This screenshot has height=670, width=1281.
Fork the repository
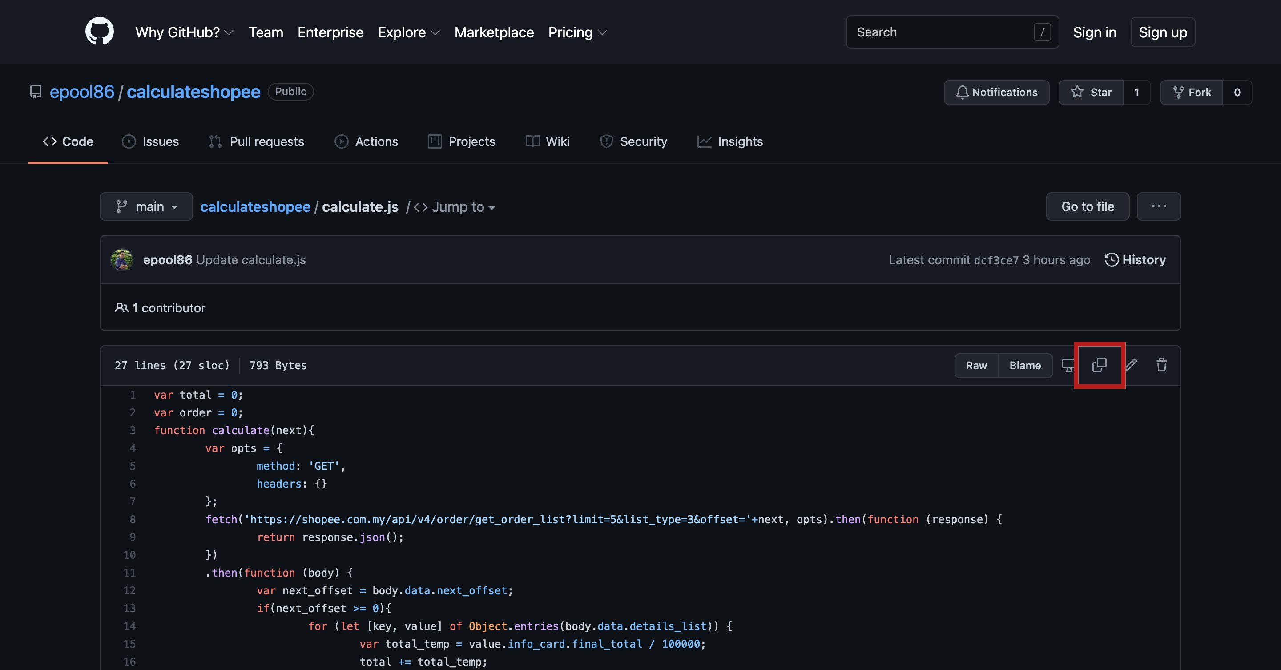pos(1192,92)
